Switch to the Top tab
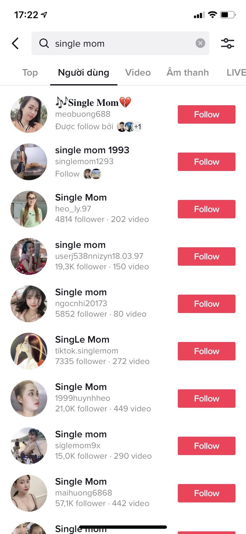Image resolution: width=246 pixels, height=534 pixels. (30, 73)
